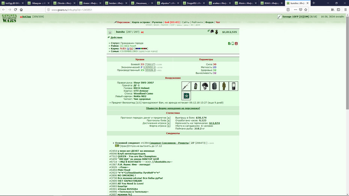Click the positive karma votes 6 link
Viewport: 349px width, 196px height.
click(128, 48)
